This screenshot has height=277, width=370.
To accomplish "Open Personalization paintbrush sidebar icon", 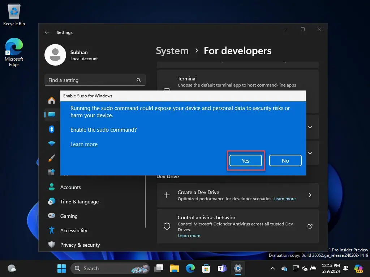I will coord(51,158).
